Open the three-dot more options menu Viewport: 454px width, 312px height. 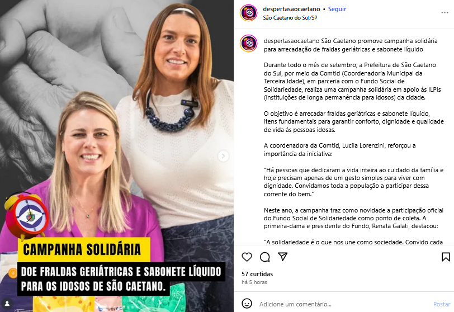(444, 13)
